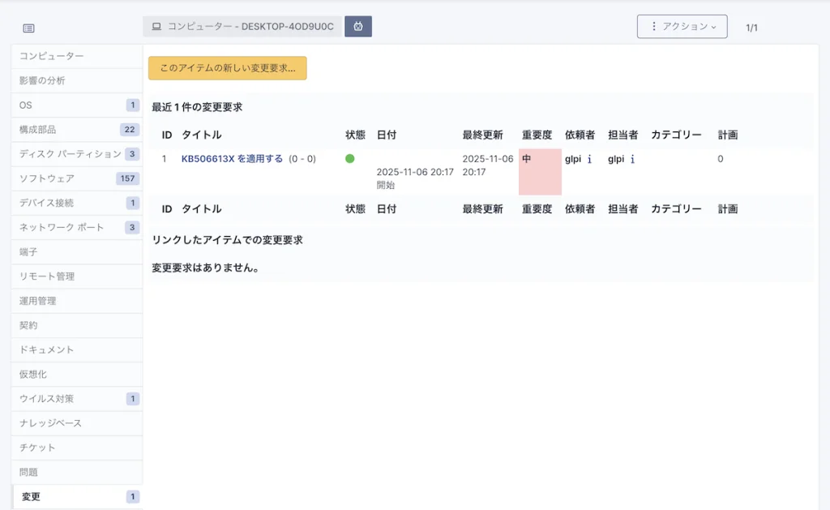
Task: Open KB506613X を適用する change link
Action: pos(232,159)
